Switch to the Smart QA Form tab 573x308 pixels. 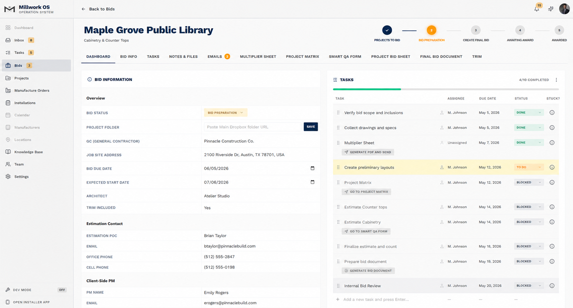click(x=345, y=57)
